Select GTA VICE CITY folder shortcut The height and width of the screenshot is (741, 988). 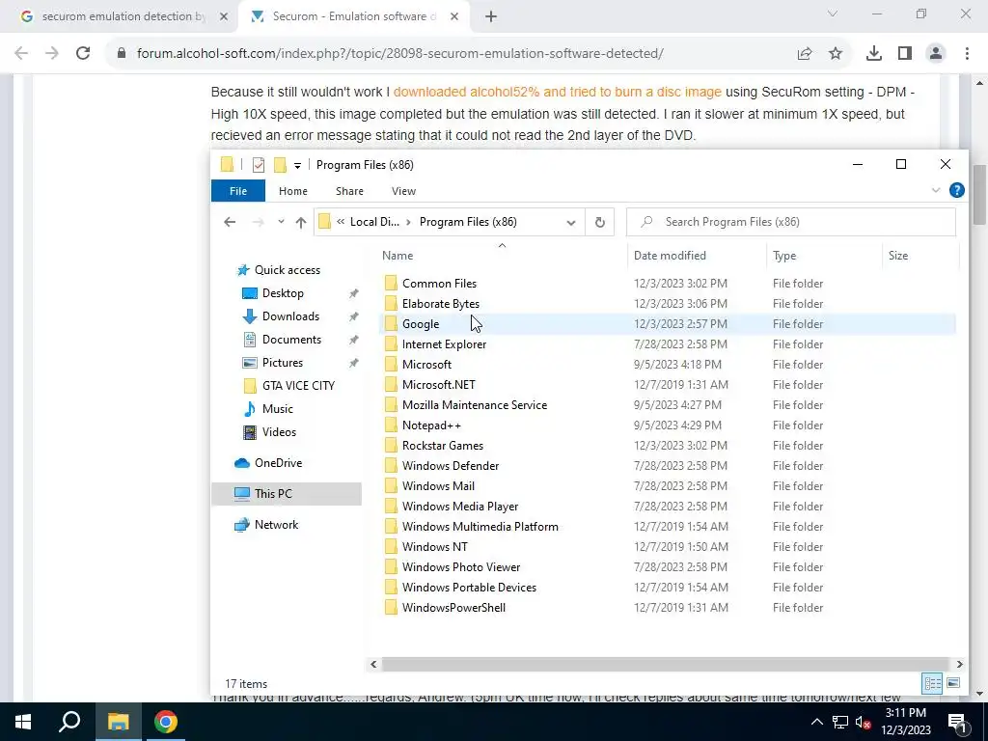[298, 386]
